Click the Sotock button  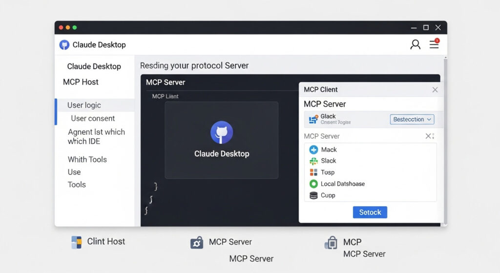[x=370, y=212]
